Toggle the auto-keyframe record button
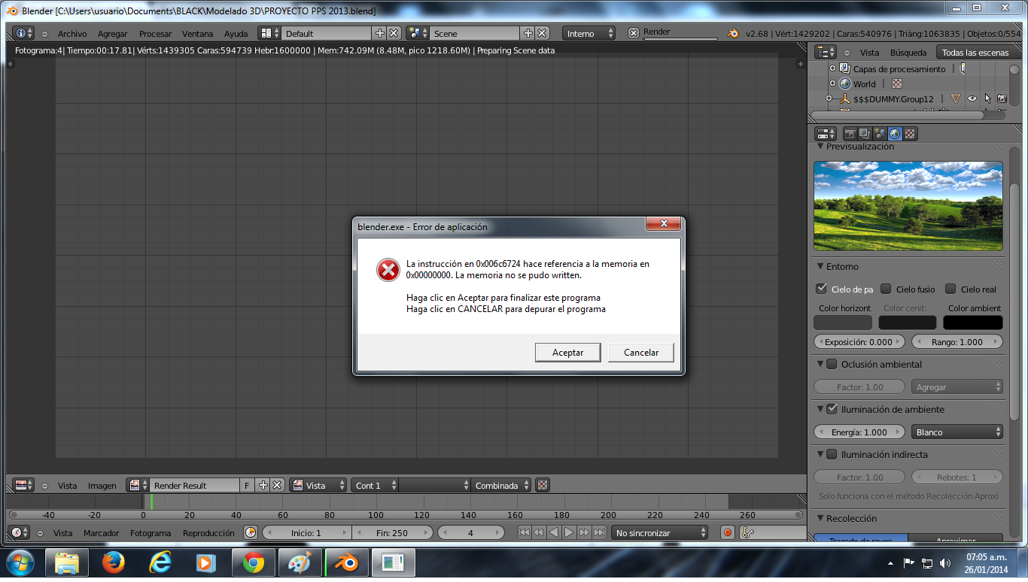 click(728, 532)
